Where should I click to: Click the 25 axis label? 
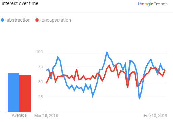pyautogui.click(x=40, y=97)
